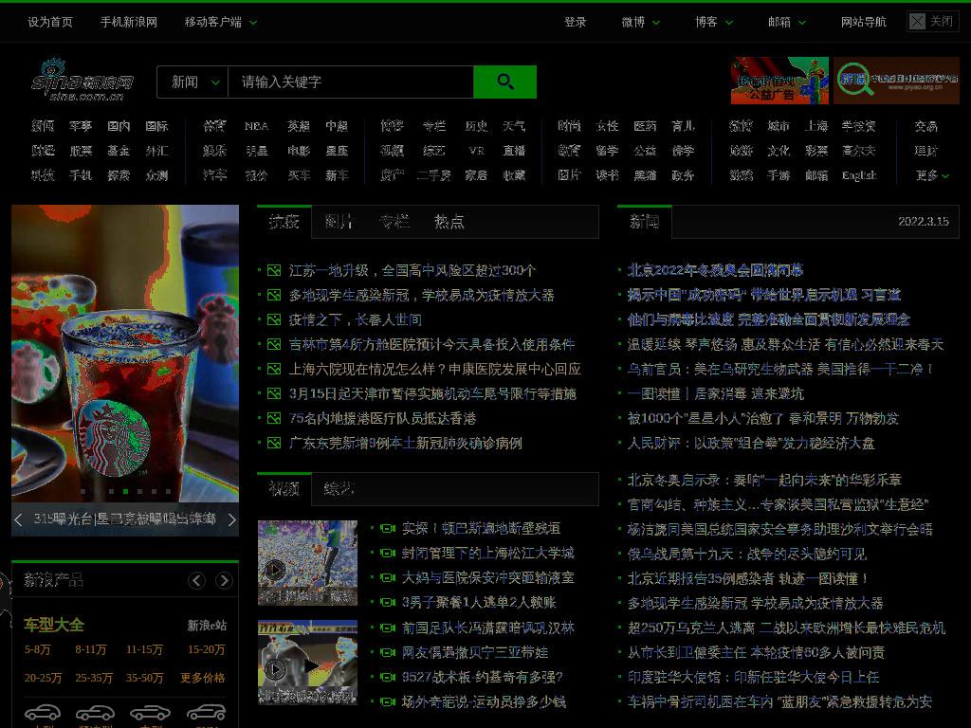
Task: Click image icon beside 上海六院现在情况怎么样
Action: click(x=274, y=369)
